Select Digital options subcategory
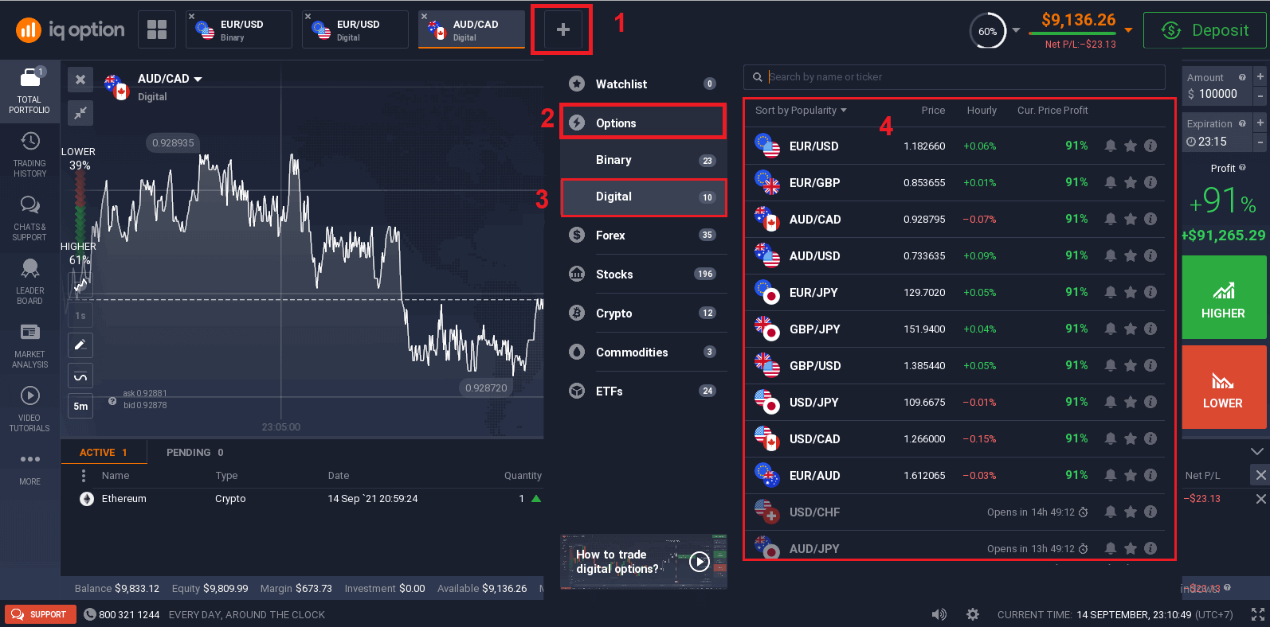Viewport: 1270px width, 627px height. [643, 197]
